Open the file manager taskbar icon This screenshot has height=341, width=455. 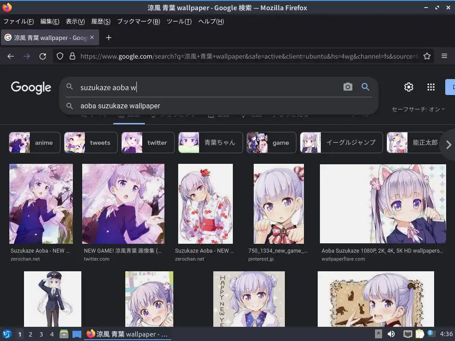coord(64,334)
